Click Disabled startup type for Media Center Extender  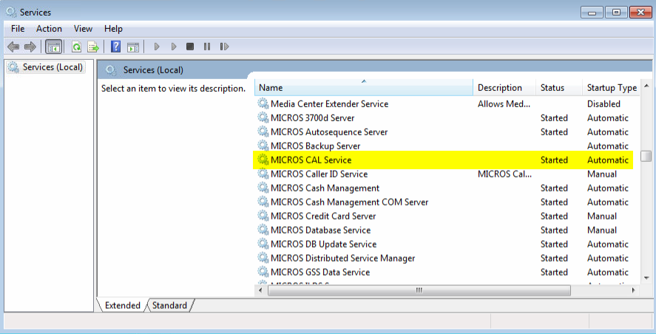[603, 103]
